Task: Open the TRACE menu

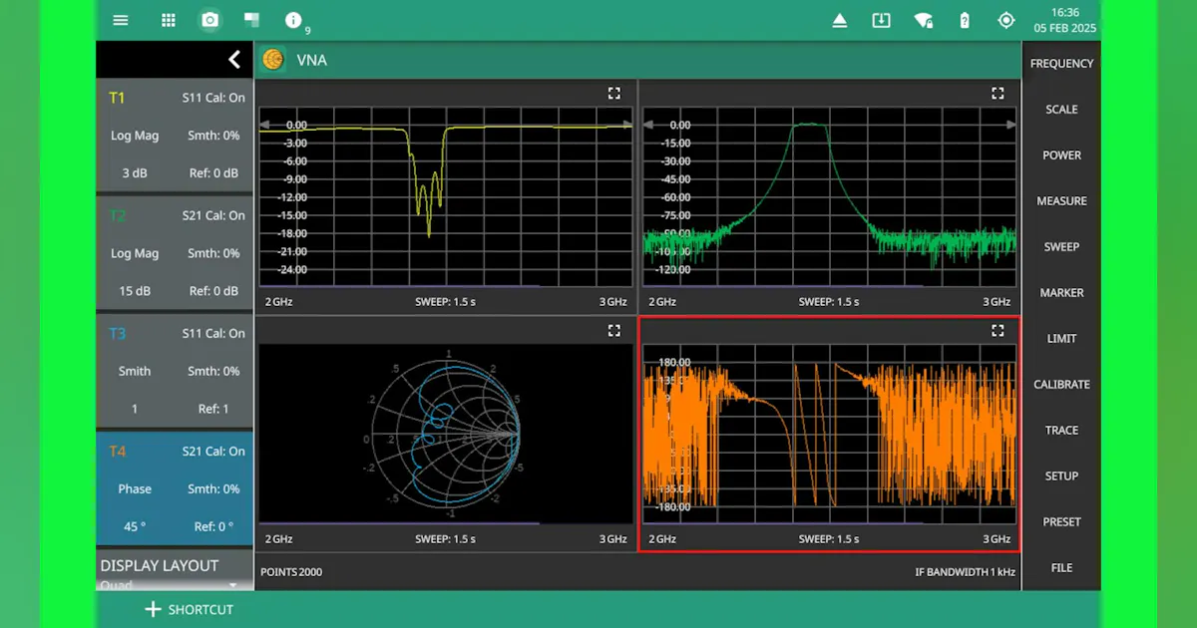Action: tap(1061, 430)
